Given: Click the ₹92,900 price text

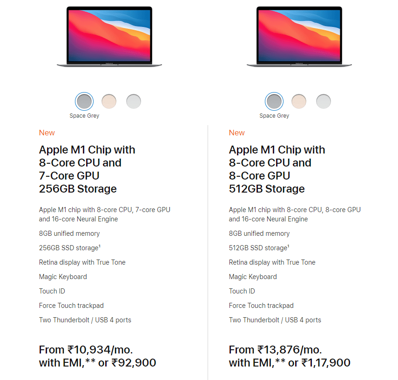Looking at the screenshot, I should pyautogui.click(x=134, y=363).
